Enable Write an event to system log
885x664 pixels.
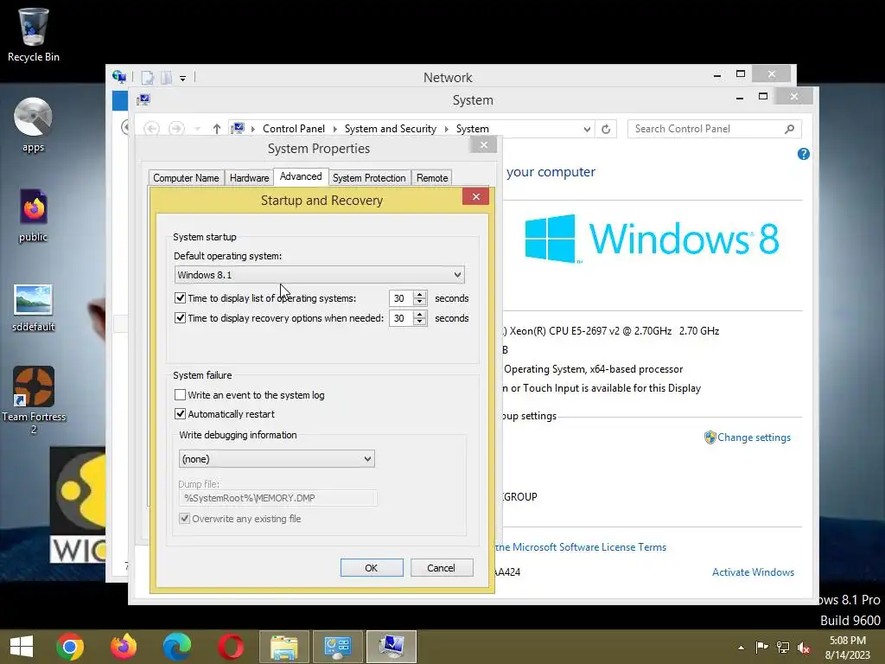tap(180, 394)
